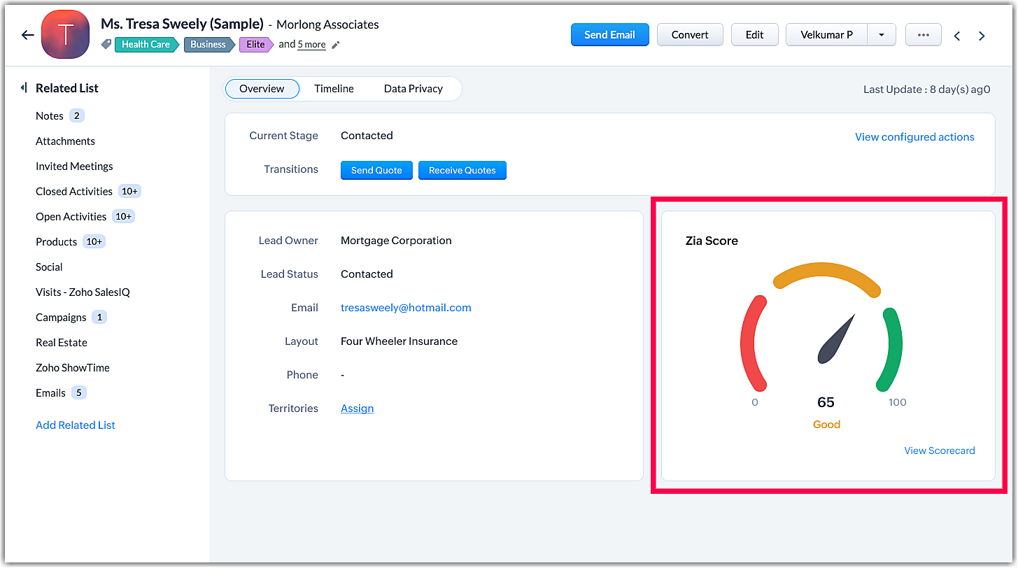Click the Velkumar P button
Image resolution: width=1018 pixels, height=568 pixels.
tap(826, 35)
